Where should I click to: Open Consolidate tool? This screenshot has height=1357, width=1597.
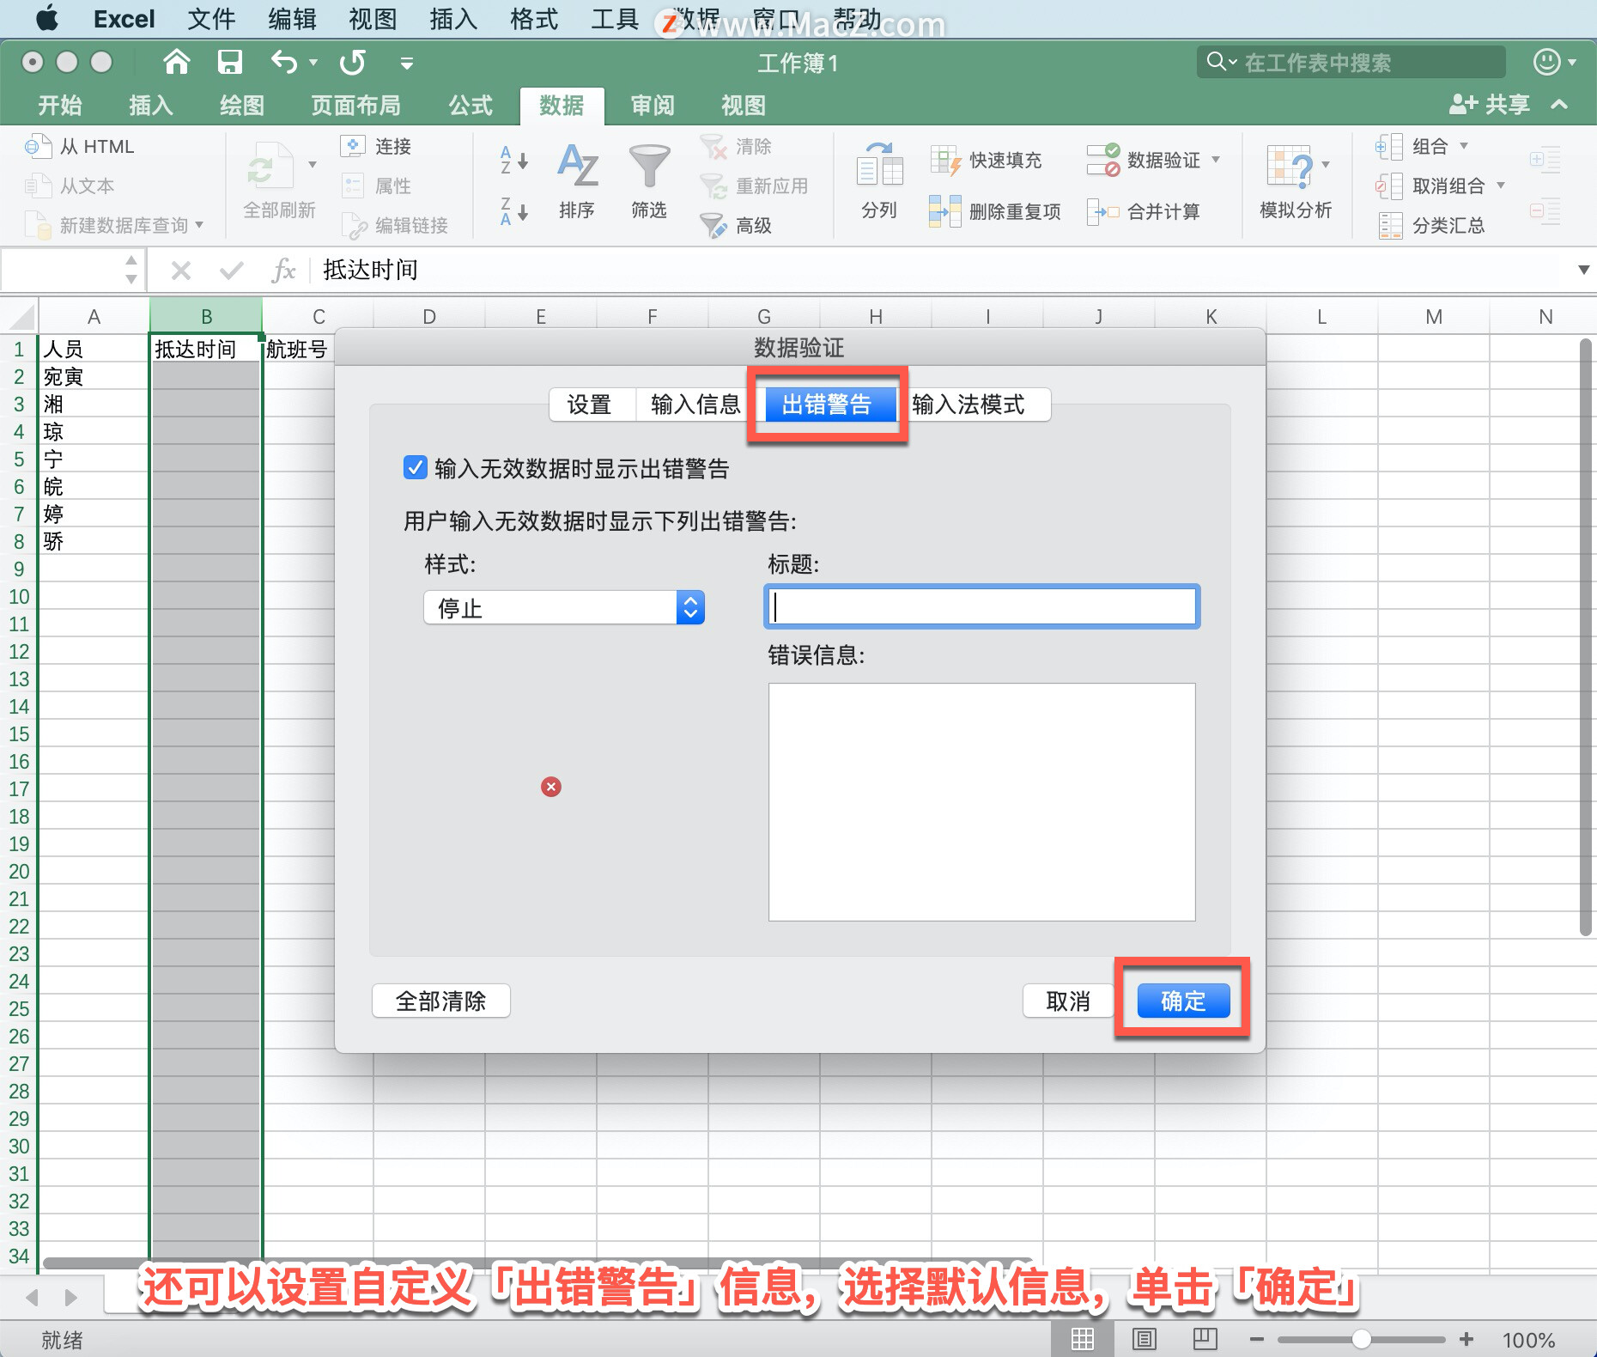click(x=1144, y=211)
